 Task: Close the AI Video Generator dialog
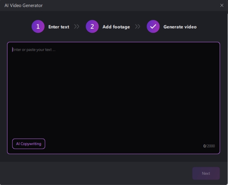click(x=222, y=5)
